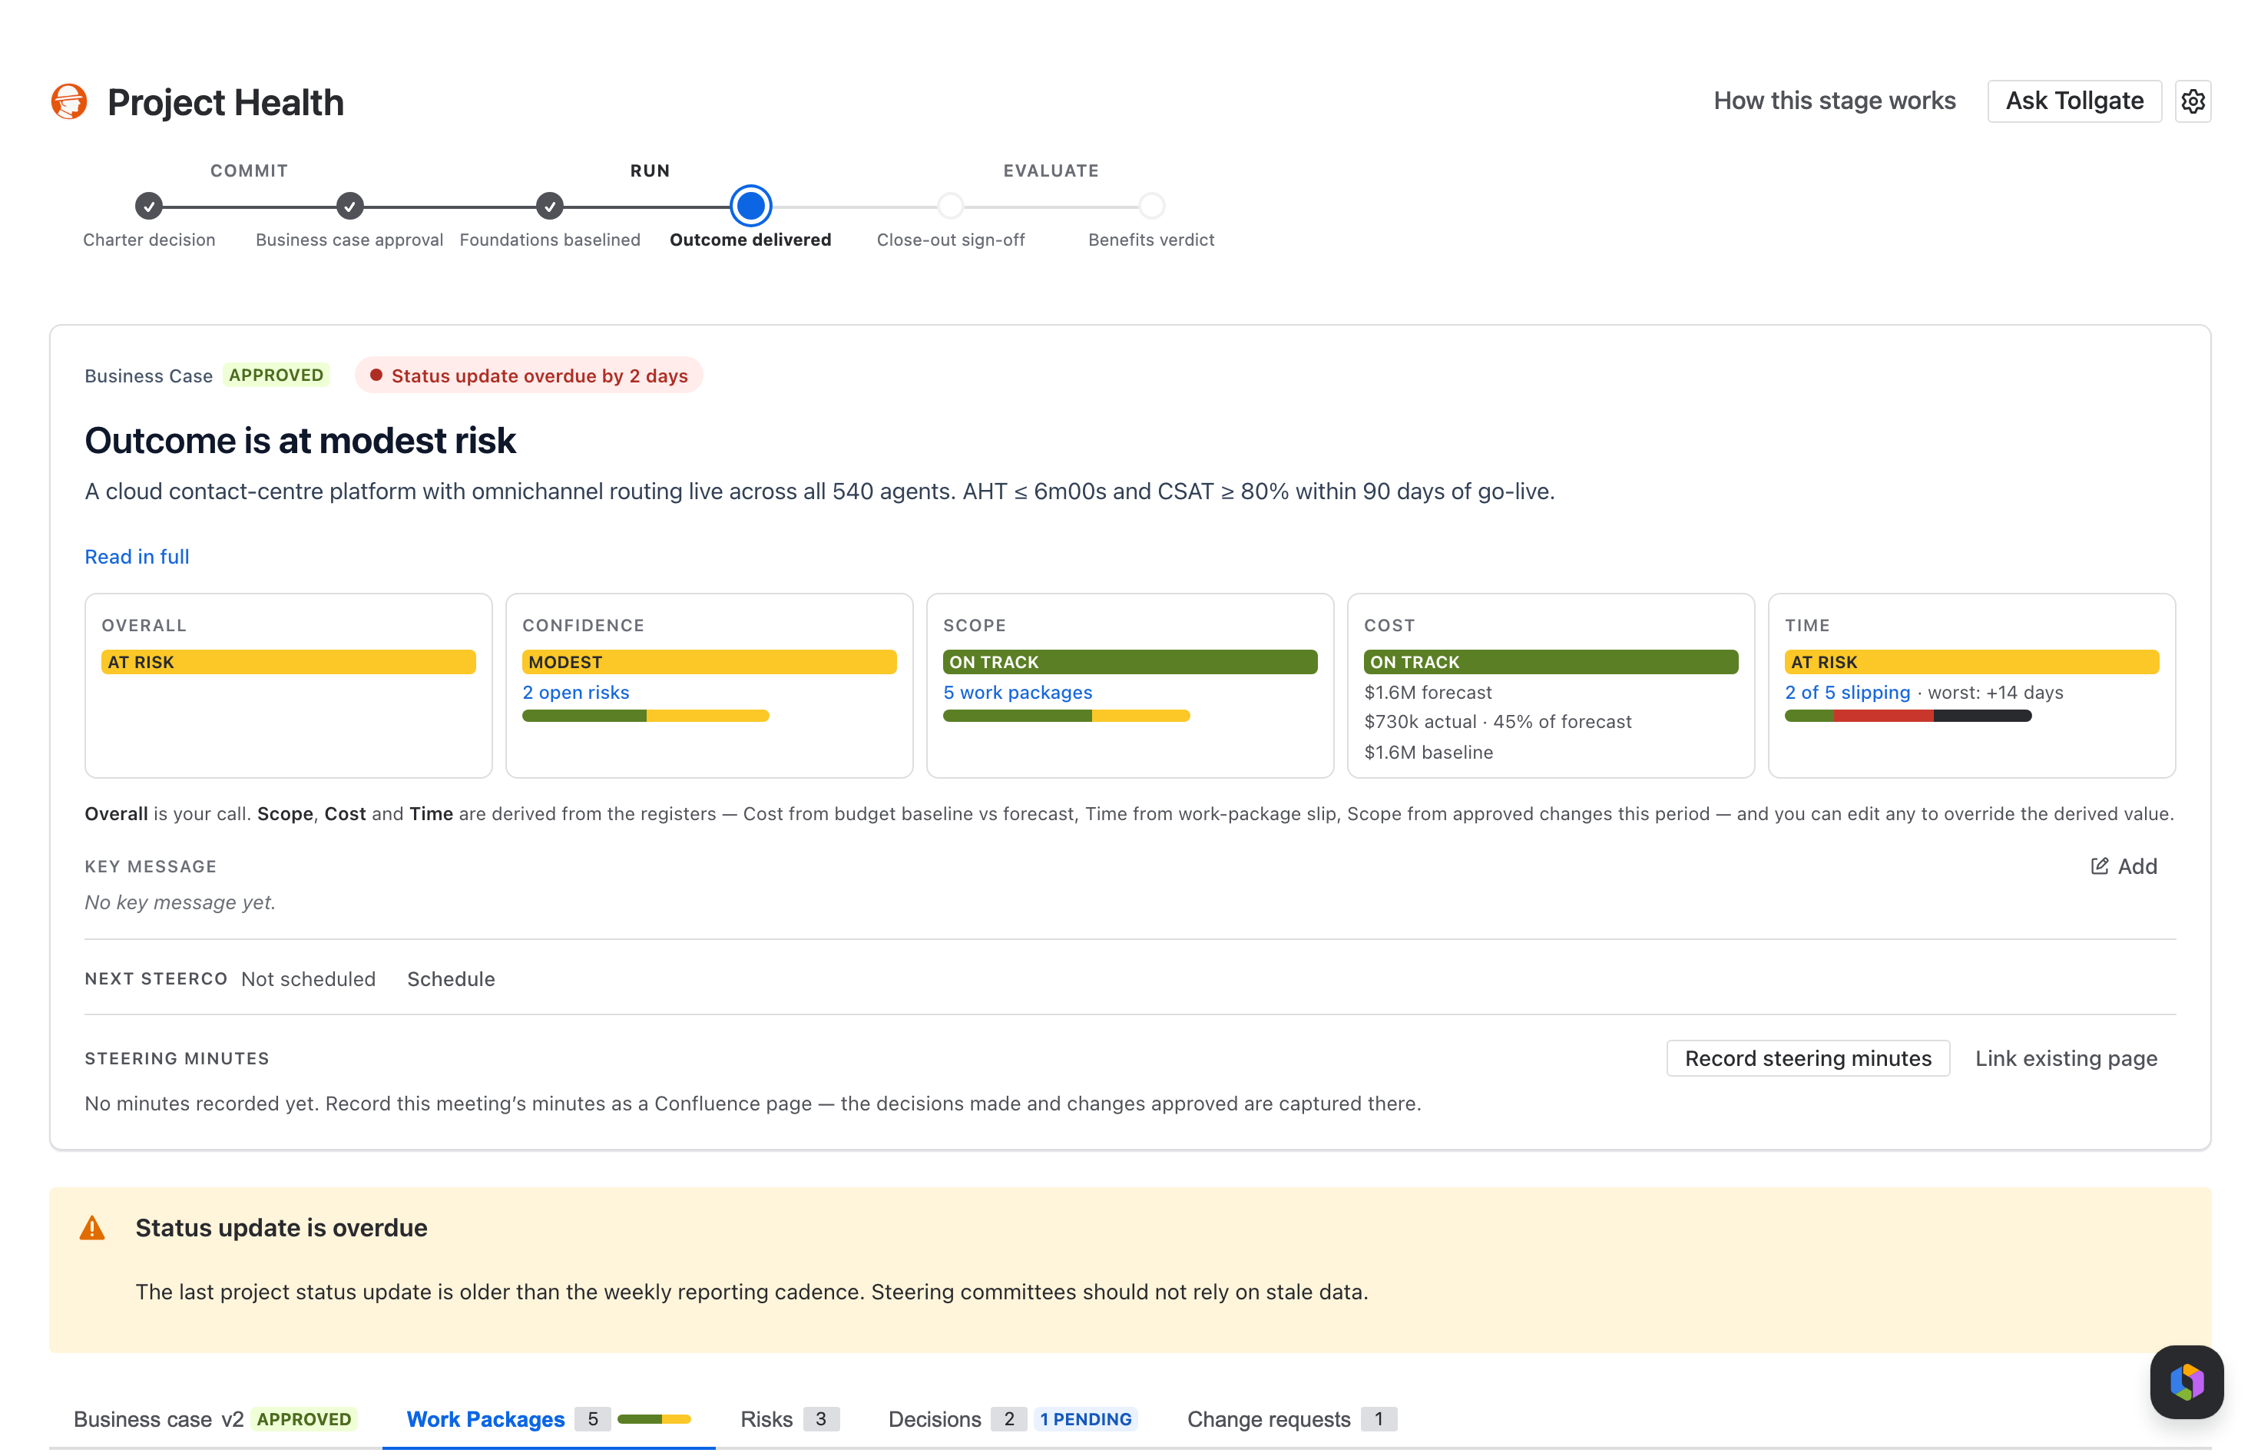This screenshot has width=2261, height=1456.
Task: Click the Overall AT RISK status bar
Action: tap(288, 662)
